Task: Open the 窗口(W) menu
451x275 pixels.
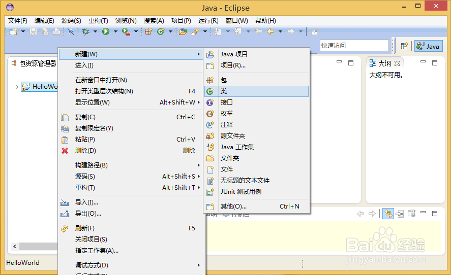Action: point(237,21)
